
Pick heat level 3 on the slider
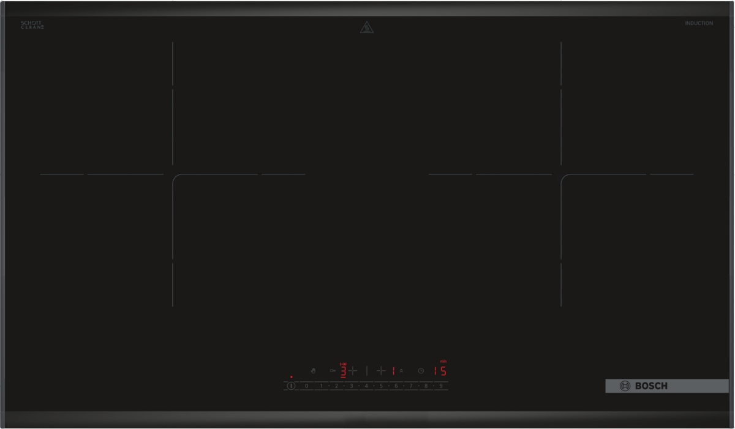(x=351, y=386)
